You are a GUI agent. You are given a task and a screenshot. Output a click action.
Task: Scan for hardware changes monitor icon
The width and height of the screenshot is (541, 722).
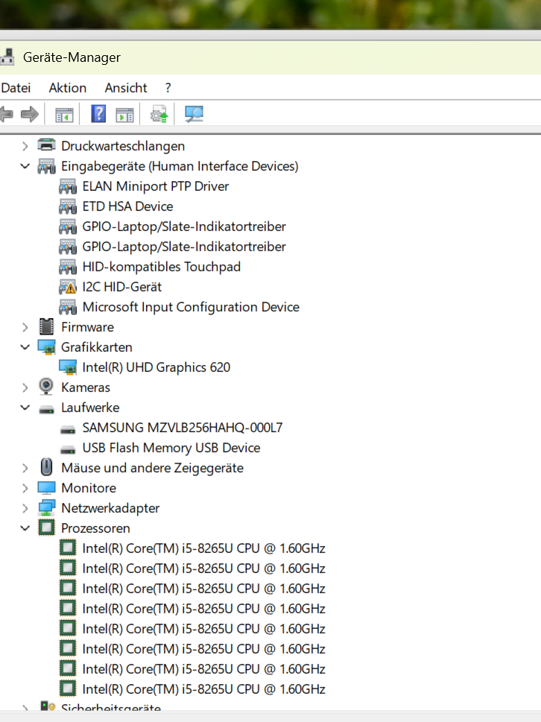click(194, 114)
